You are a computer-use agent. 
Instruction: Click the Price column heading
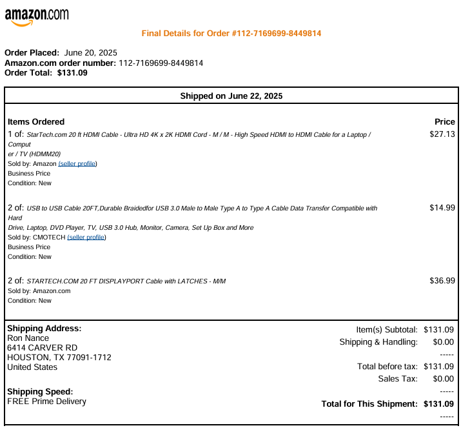(x=445, y=122)
